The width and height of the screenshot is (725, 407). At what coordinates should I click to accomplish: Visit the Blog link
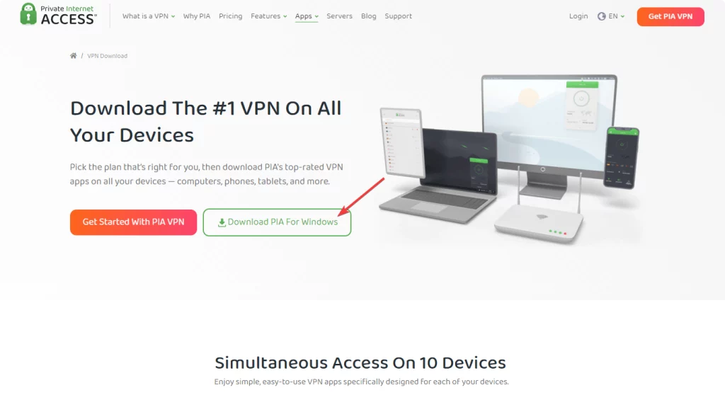[x=368, y=16]
